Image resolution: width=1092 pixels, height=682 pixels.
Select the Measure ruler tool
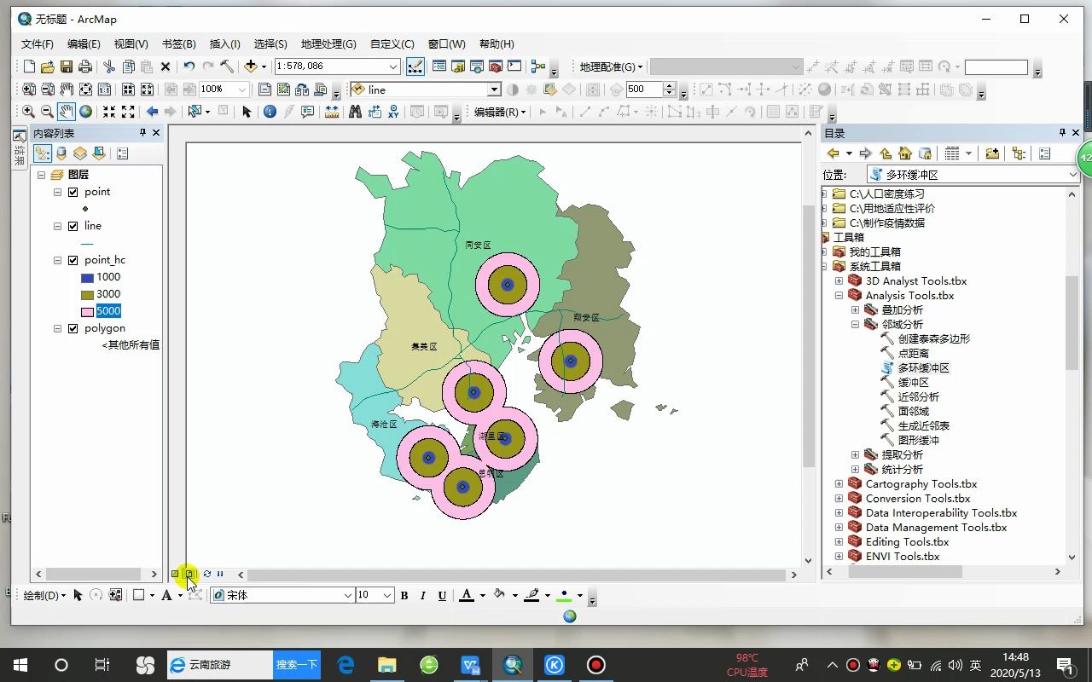click(x=332, y=112)
